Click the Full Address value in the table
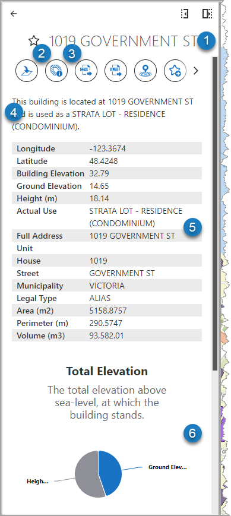231x516 pixels. pyautogui.click(x=132, y=236)
